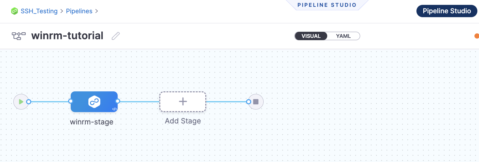Add a new stage with plus box

pyautogui.click(x=182, y=102)
